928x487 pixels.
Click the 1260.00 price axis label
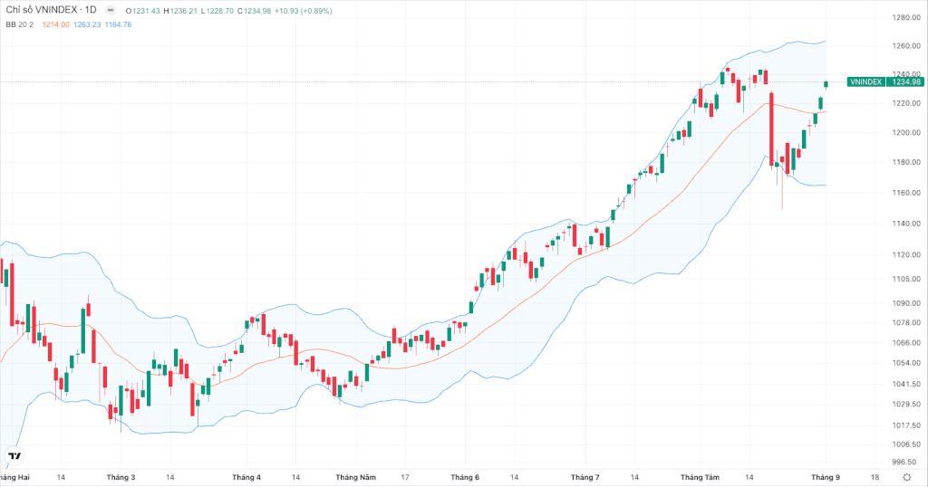point(906,46)
